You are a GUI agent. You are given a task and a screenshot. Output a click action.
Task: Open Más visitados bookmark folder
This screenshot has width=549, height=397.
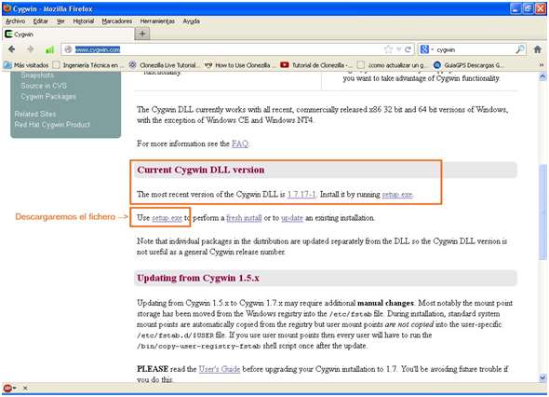tap(26, 65)
